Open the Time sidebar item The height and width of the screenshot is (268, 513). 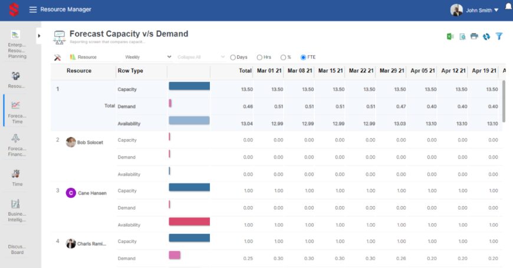(17, 177)
